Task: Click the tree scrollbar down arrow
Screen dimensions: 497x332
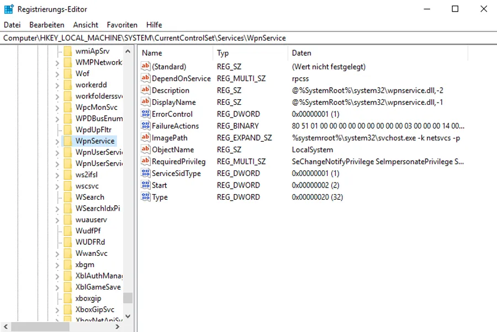Action: (x=128, y=316)
